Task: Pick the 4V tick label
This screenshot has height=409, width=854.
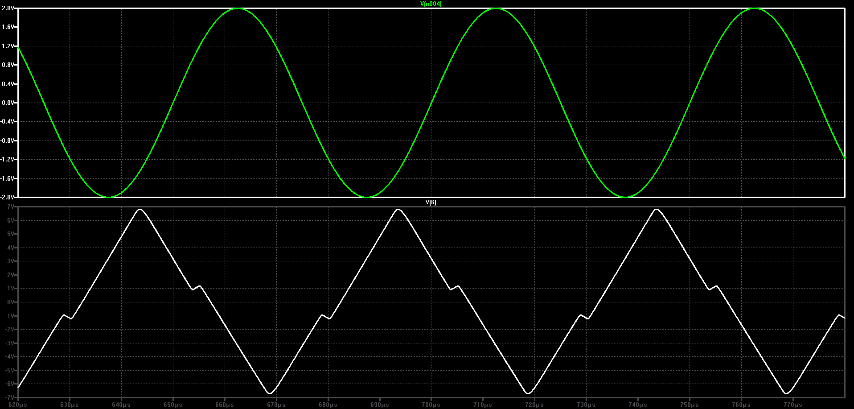Action: 11,248
